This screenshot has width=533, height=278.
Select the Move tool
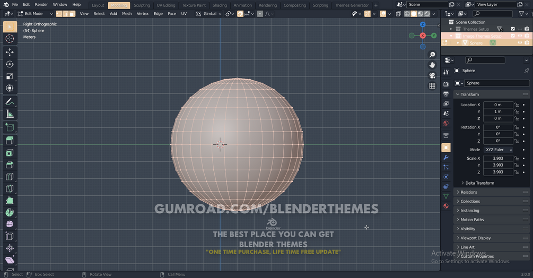click(10, 52)
